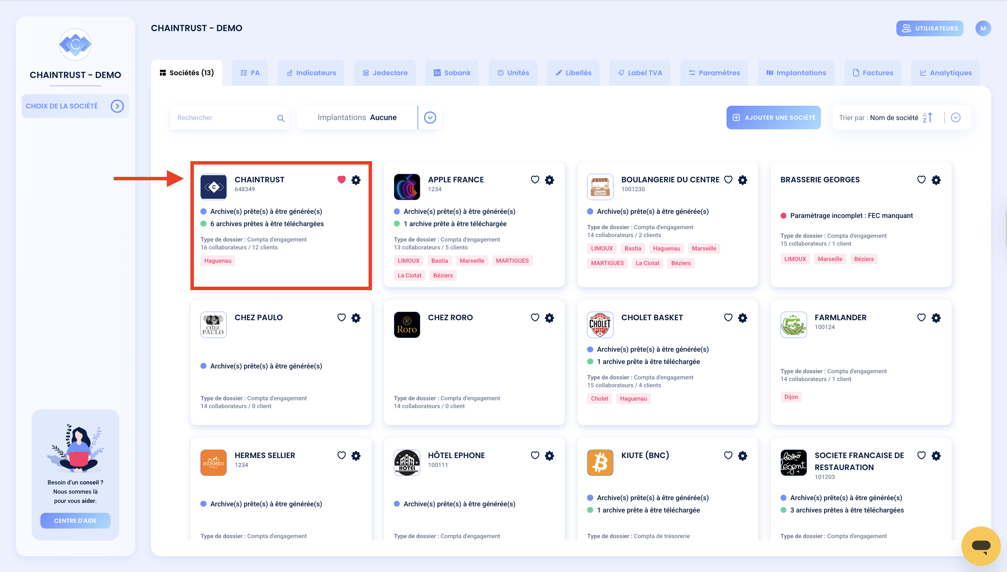Toggle favorite heart on APPLE FRANCE card
This screenshot has height=572, width=1007.
coord(535,180)
